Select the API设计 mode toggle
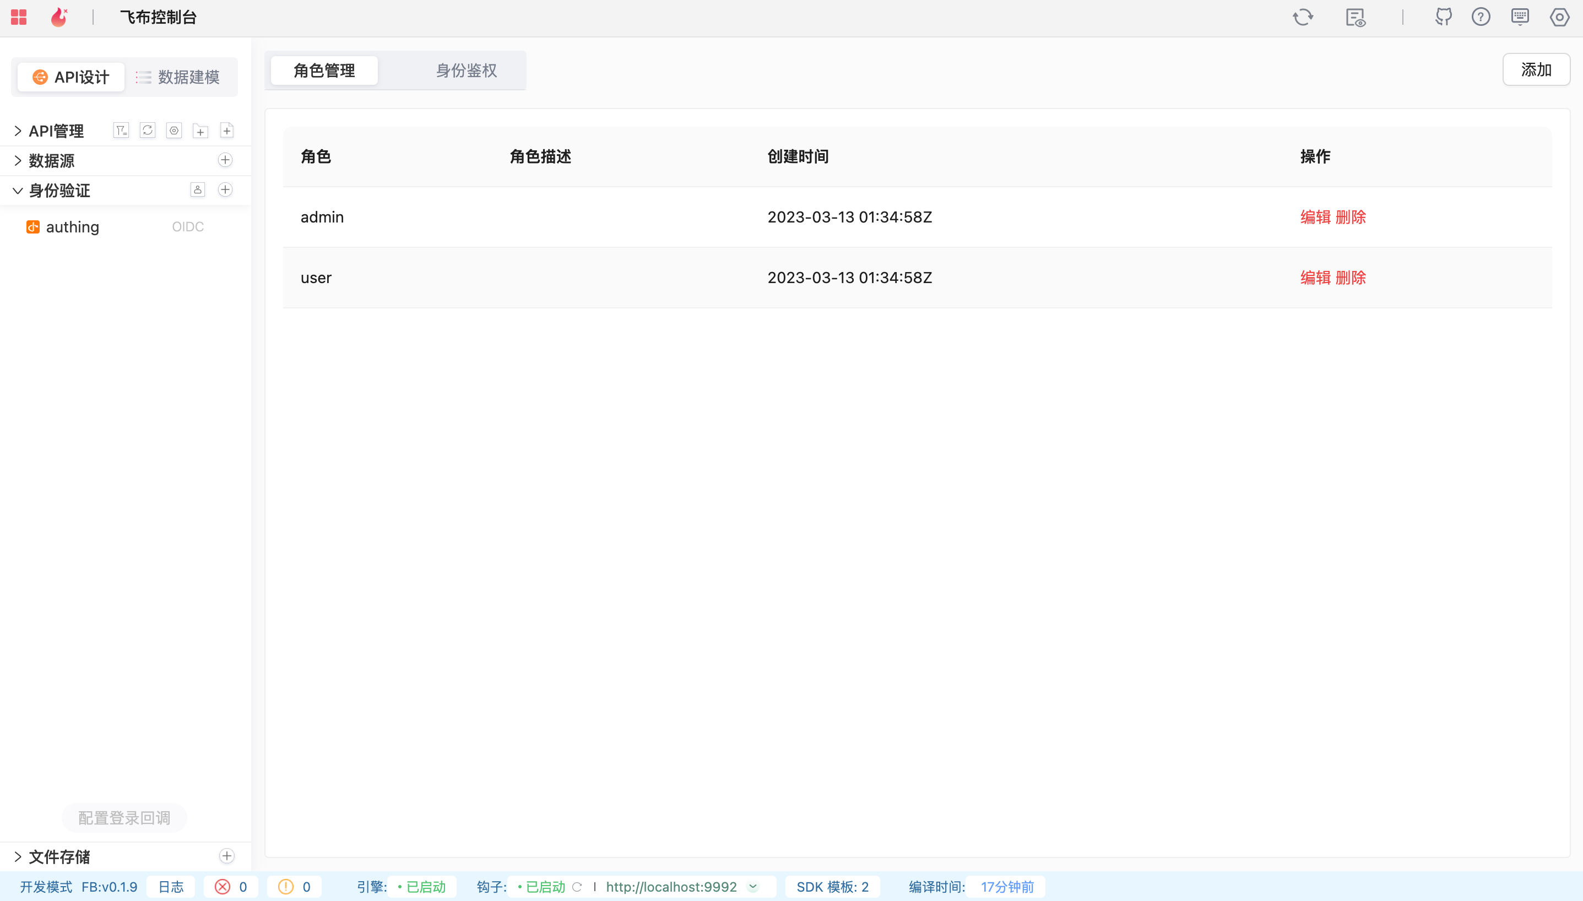Image resolution: width=1583 pixels, height=901 pixels. coord(71,77)
